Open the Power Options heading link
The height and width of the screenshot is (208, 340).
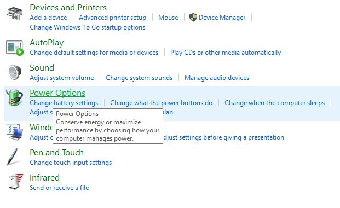57,93
